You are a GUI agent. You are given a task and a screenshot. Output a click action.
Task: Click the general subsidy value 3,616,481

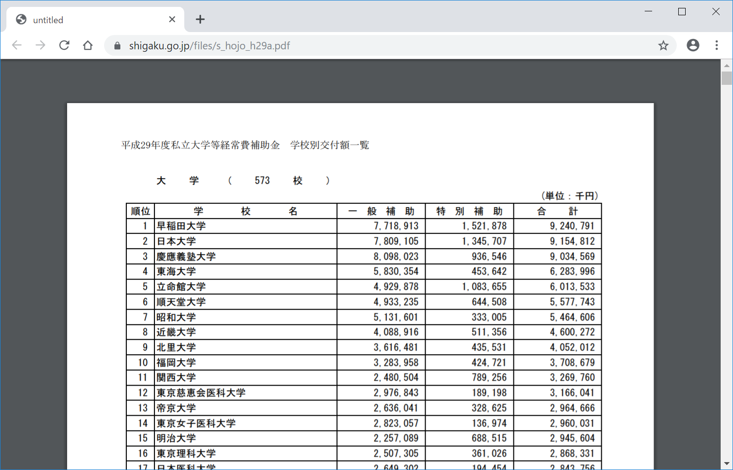pos(396,347)
